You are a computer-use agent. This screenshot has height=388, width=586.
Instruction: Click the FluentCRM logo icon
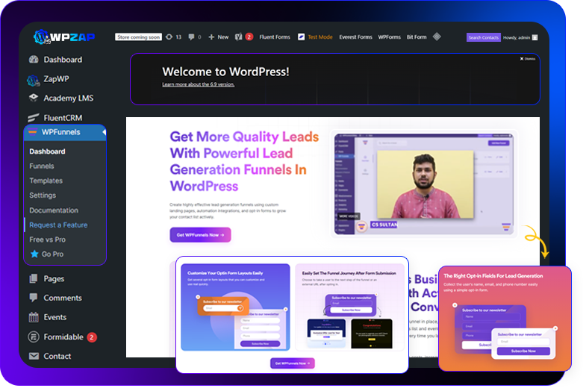pos(34,117)
